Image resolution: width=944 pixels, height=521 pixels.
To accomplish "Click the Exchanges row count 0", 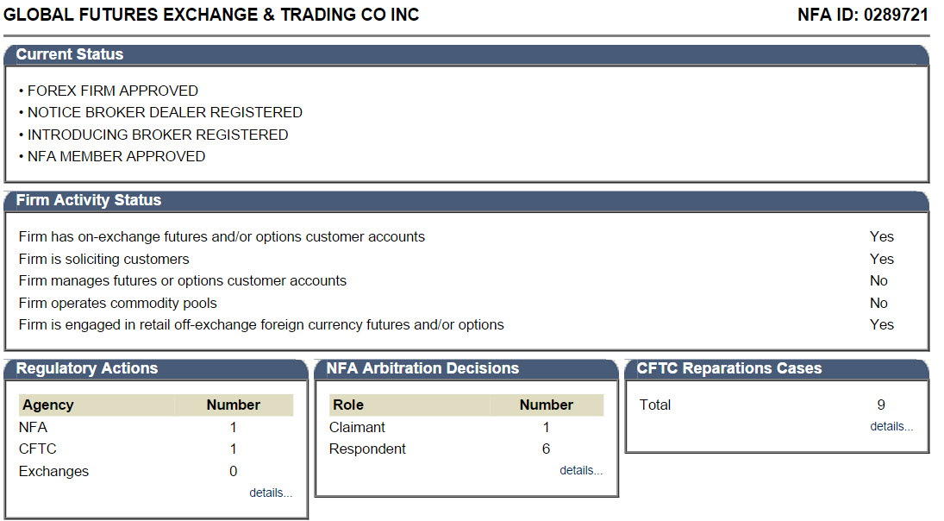I will pyautogui.click(x=233, y=471).
